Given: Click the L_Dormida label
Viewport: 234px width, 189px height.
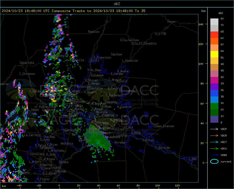Looking at the screenshot, I should pyautogui.click(x=162, y=148).
